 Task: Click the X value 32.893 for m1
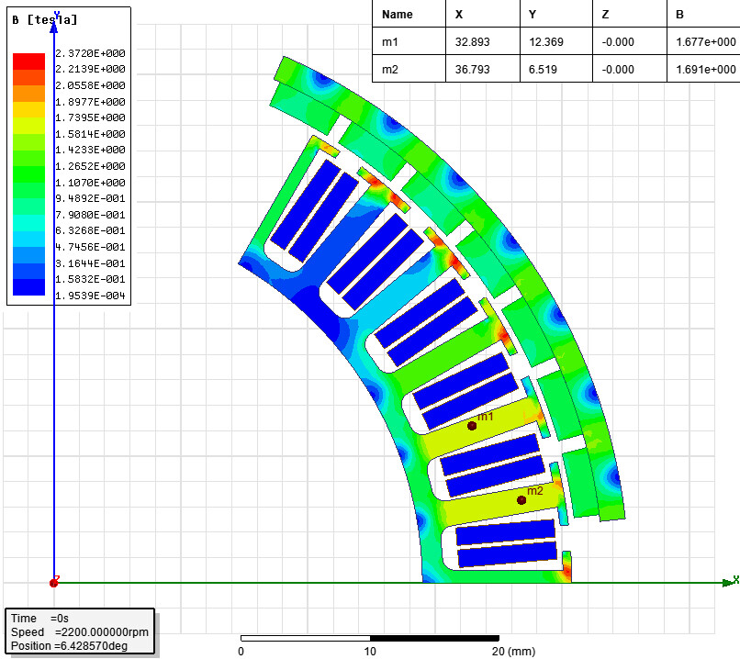coord(473,42)
